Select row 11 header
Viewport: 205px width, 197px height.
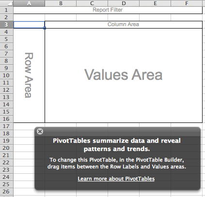point(7,83)
